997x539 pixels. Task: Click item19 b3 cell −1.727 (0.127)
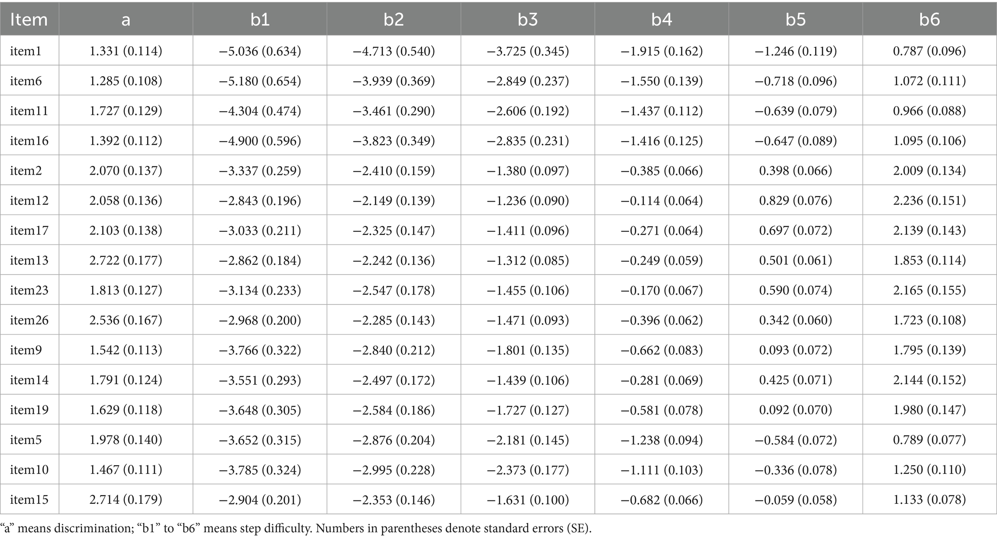(528, 410)
